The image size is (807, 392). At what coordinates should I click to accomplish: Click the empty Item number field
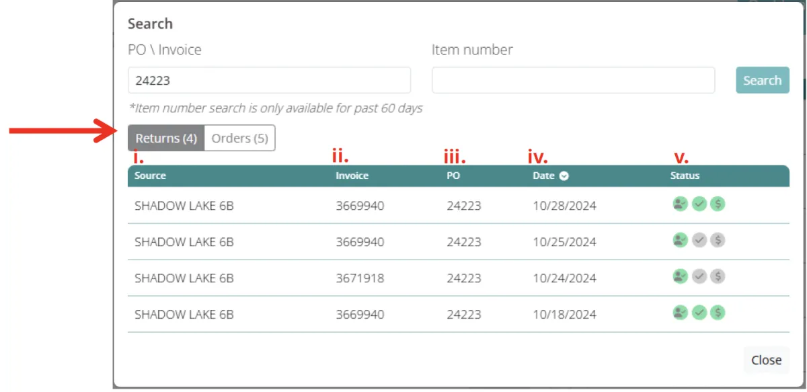(x=573, y=80)
